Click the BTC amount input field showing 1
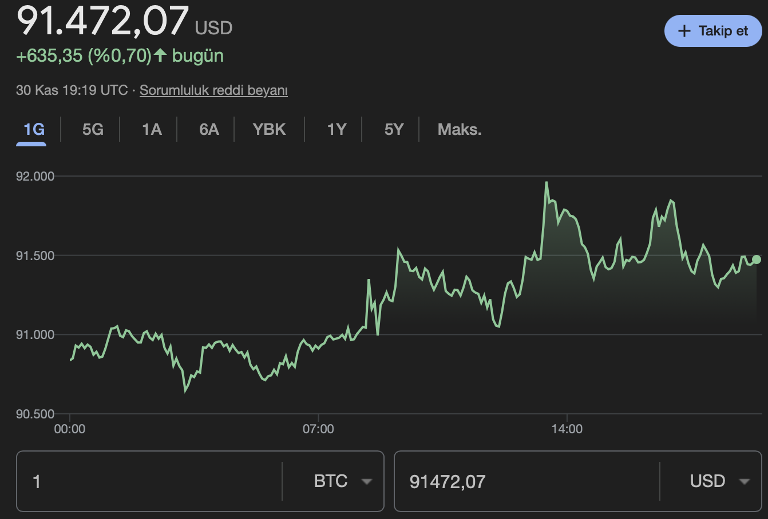768x519 pixels. pyautogui.click(x=114, y=481)
